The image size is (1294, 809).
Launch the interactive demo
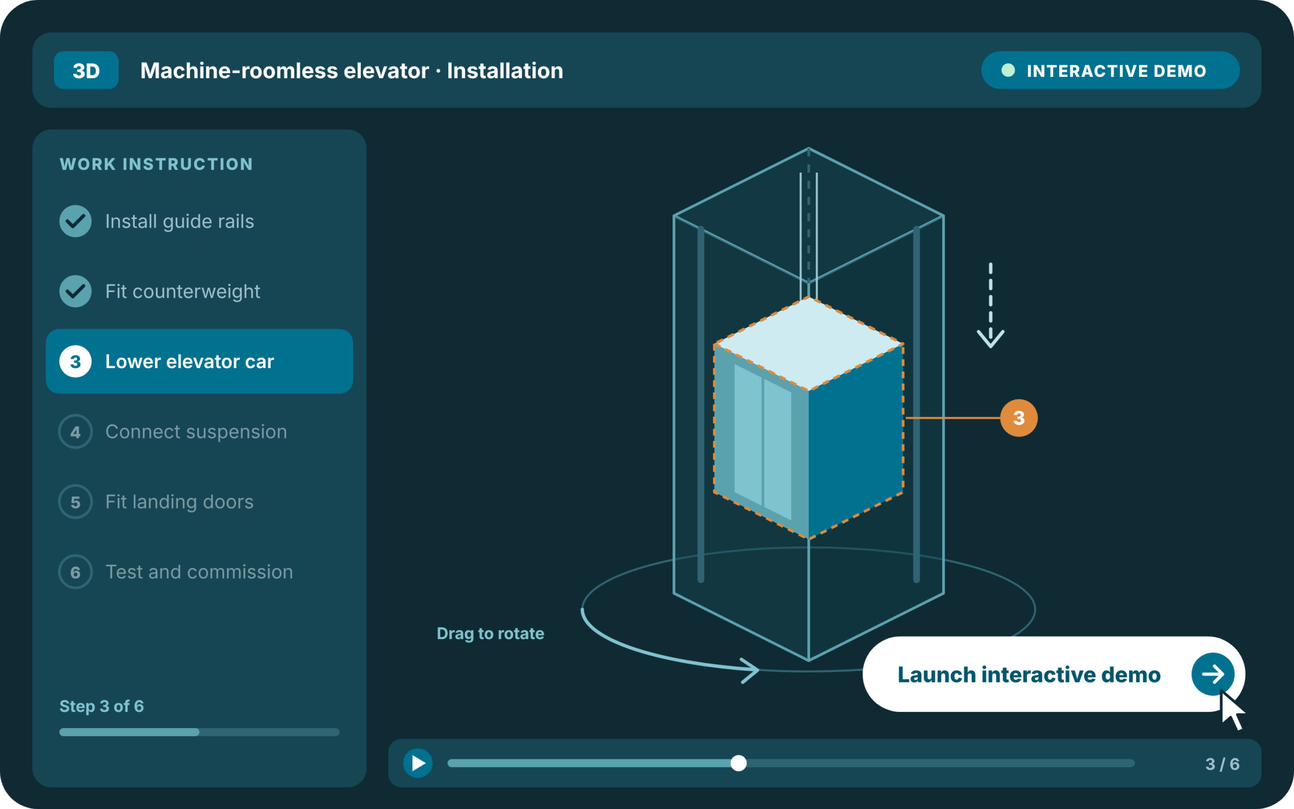click(x=1053, y=674)
